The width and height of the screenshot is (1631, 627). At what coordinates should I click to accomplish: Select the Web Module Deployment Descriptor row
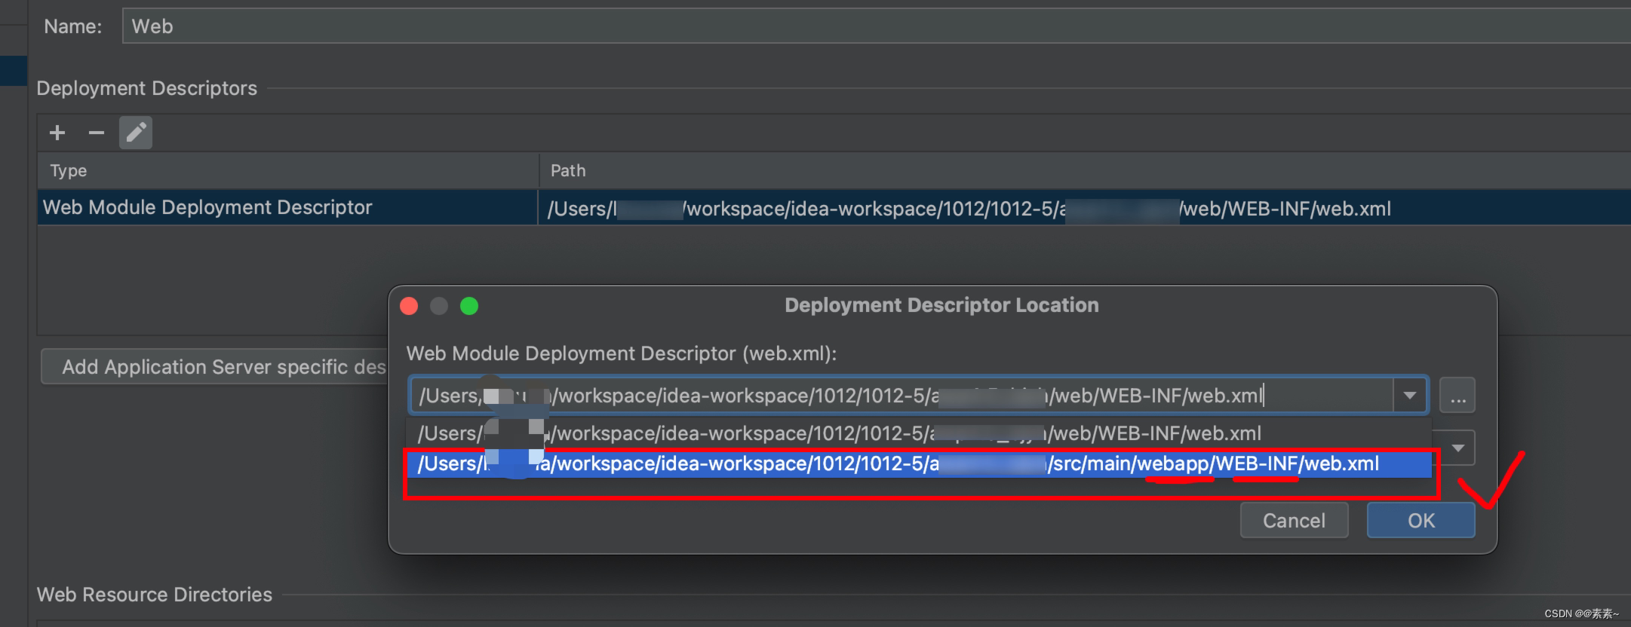(834, 207)
